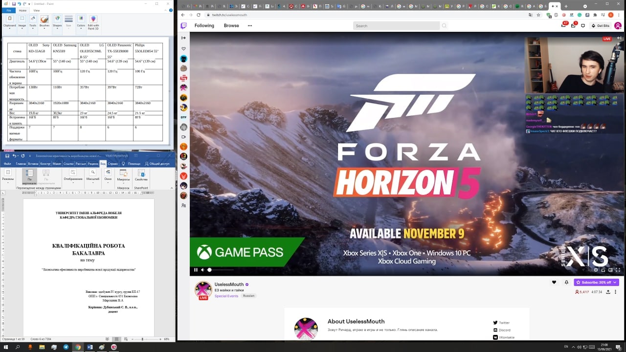Open the Файл tab in Word

coord(7,164)
